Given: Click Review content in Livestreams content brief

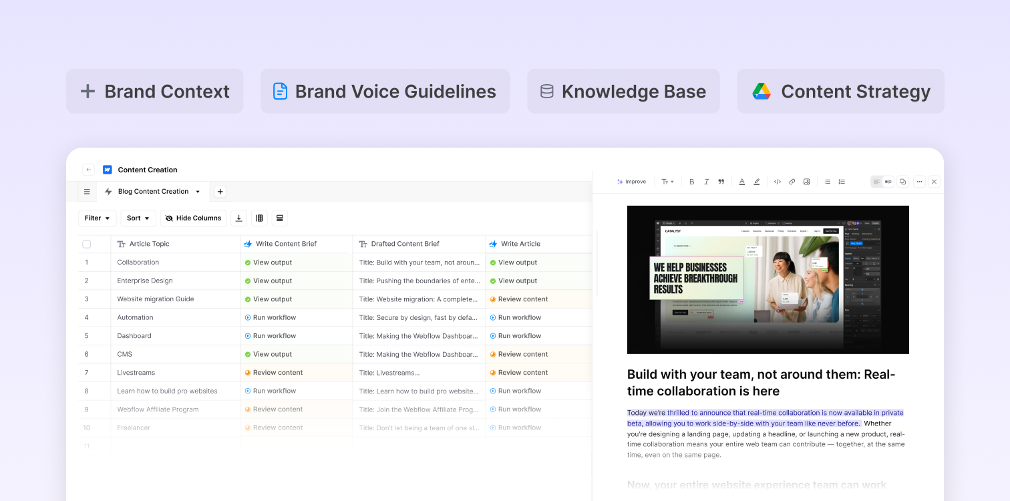Looking at the screenshot, I should coord(274,373).
